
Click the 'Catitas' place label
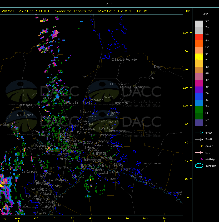coord(137,176)
